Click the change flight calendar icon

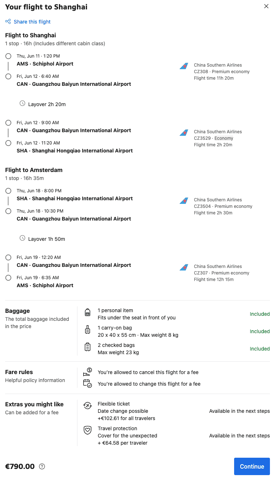pyautogui.click(x=88, y=383)
